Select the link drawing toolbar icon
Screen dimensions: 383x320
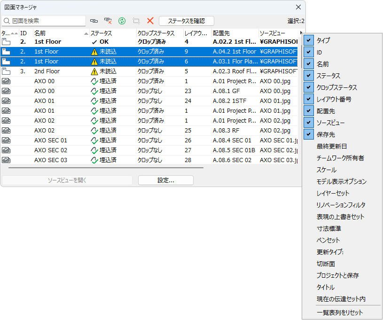94,21
